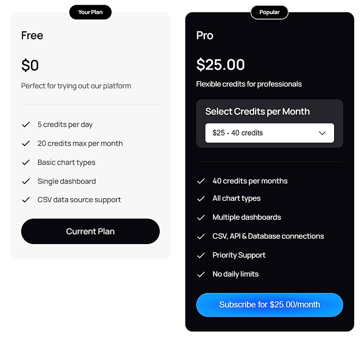This screenshot has width=360, height=337.
Task: Click the checkmark next to 'All chart types'
Action: (x=201, y=198)
